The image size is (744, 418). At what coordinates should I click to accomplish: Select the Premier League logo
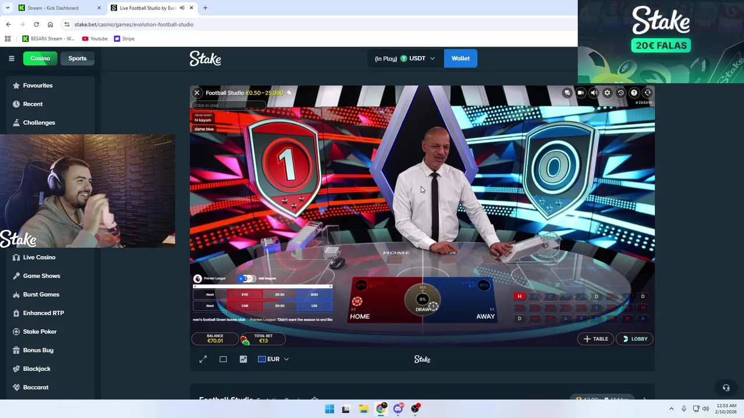pyautogui.click(x=198, y=279)
